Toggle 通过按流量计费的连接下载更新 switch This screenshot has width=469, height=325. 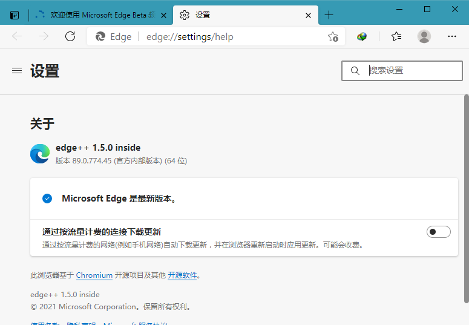click(x=439, y=232)
